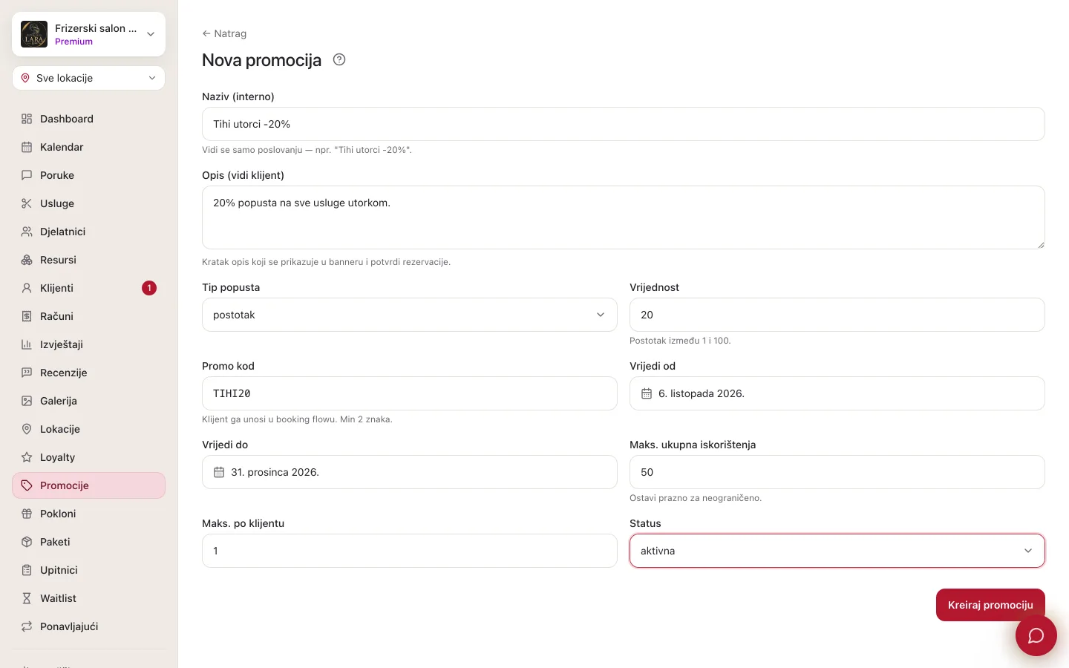The image size is (1069, 668).
Task: Open the Klijenti menu item
Action: (89, 288)
